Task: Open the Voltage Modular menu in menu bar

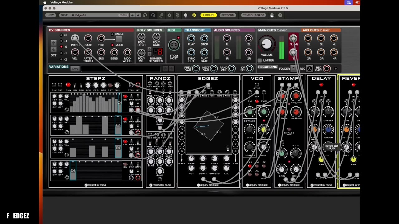Action: click(61, 2)
